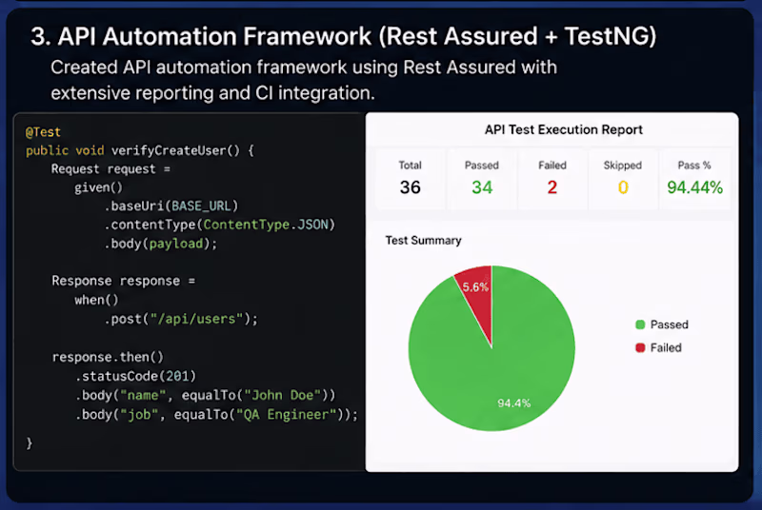Click ContentType.JSON in the code
The height and width of the screenshot is (510, 762).
point(266,225)
